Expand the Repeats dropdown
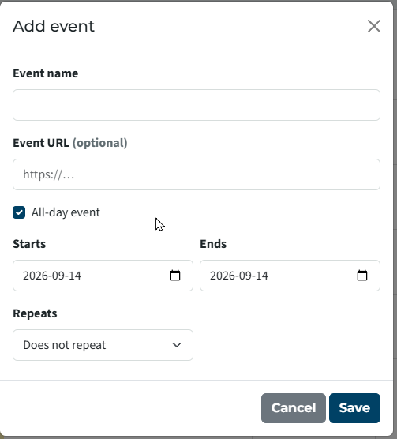This screenshot has width=397, height=439. click(x=103, y=345)
